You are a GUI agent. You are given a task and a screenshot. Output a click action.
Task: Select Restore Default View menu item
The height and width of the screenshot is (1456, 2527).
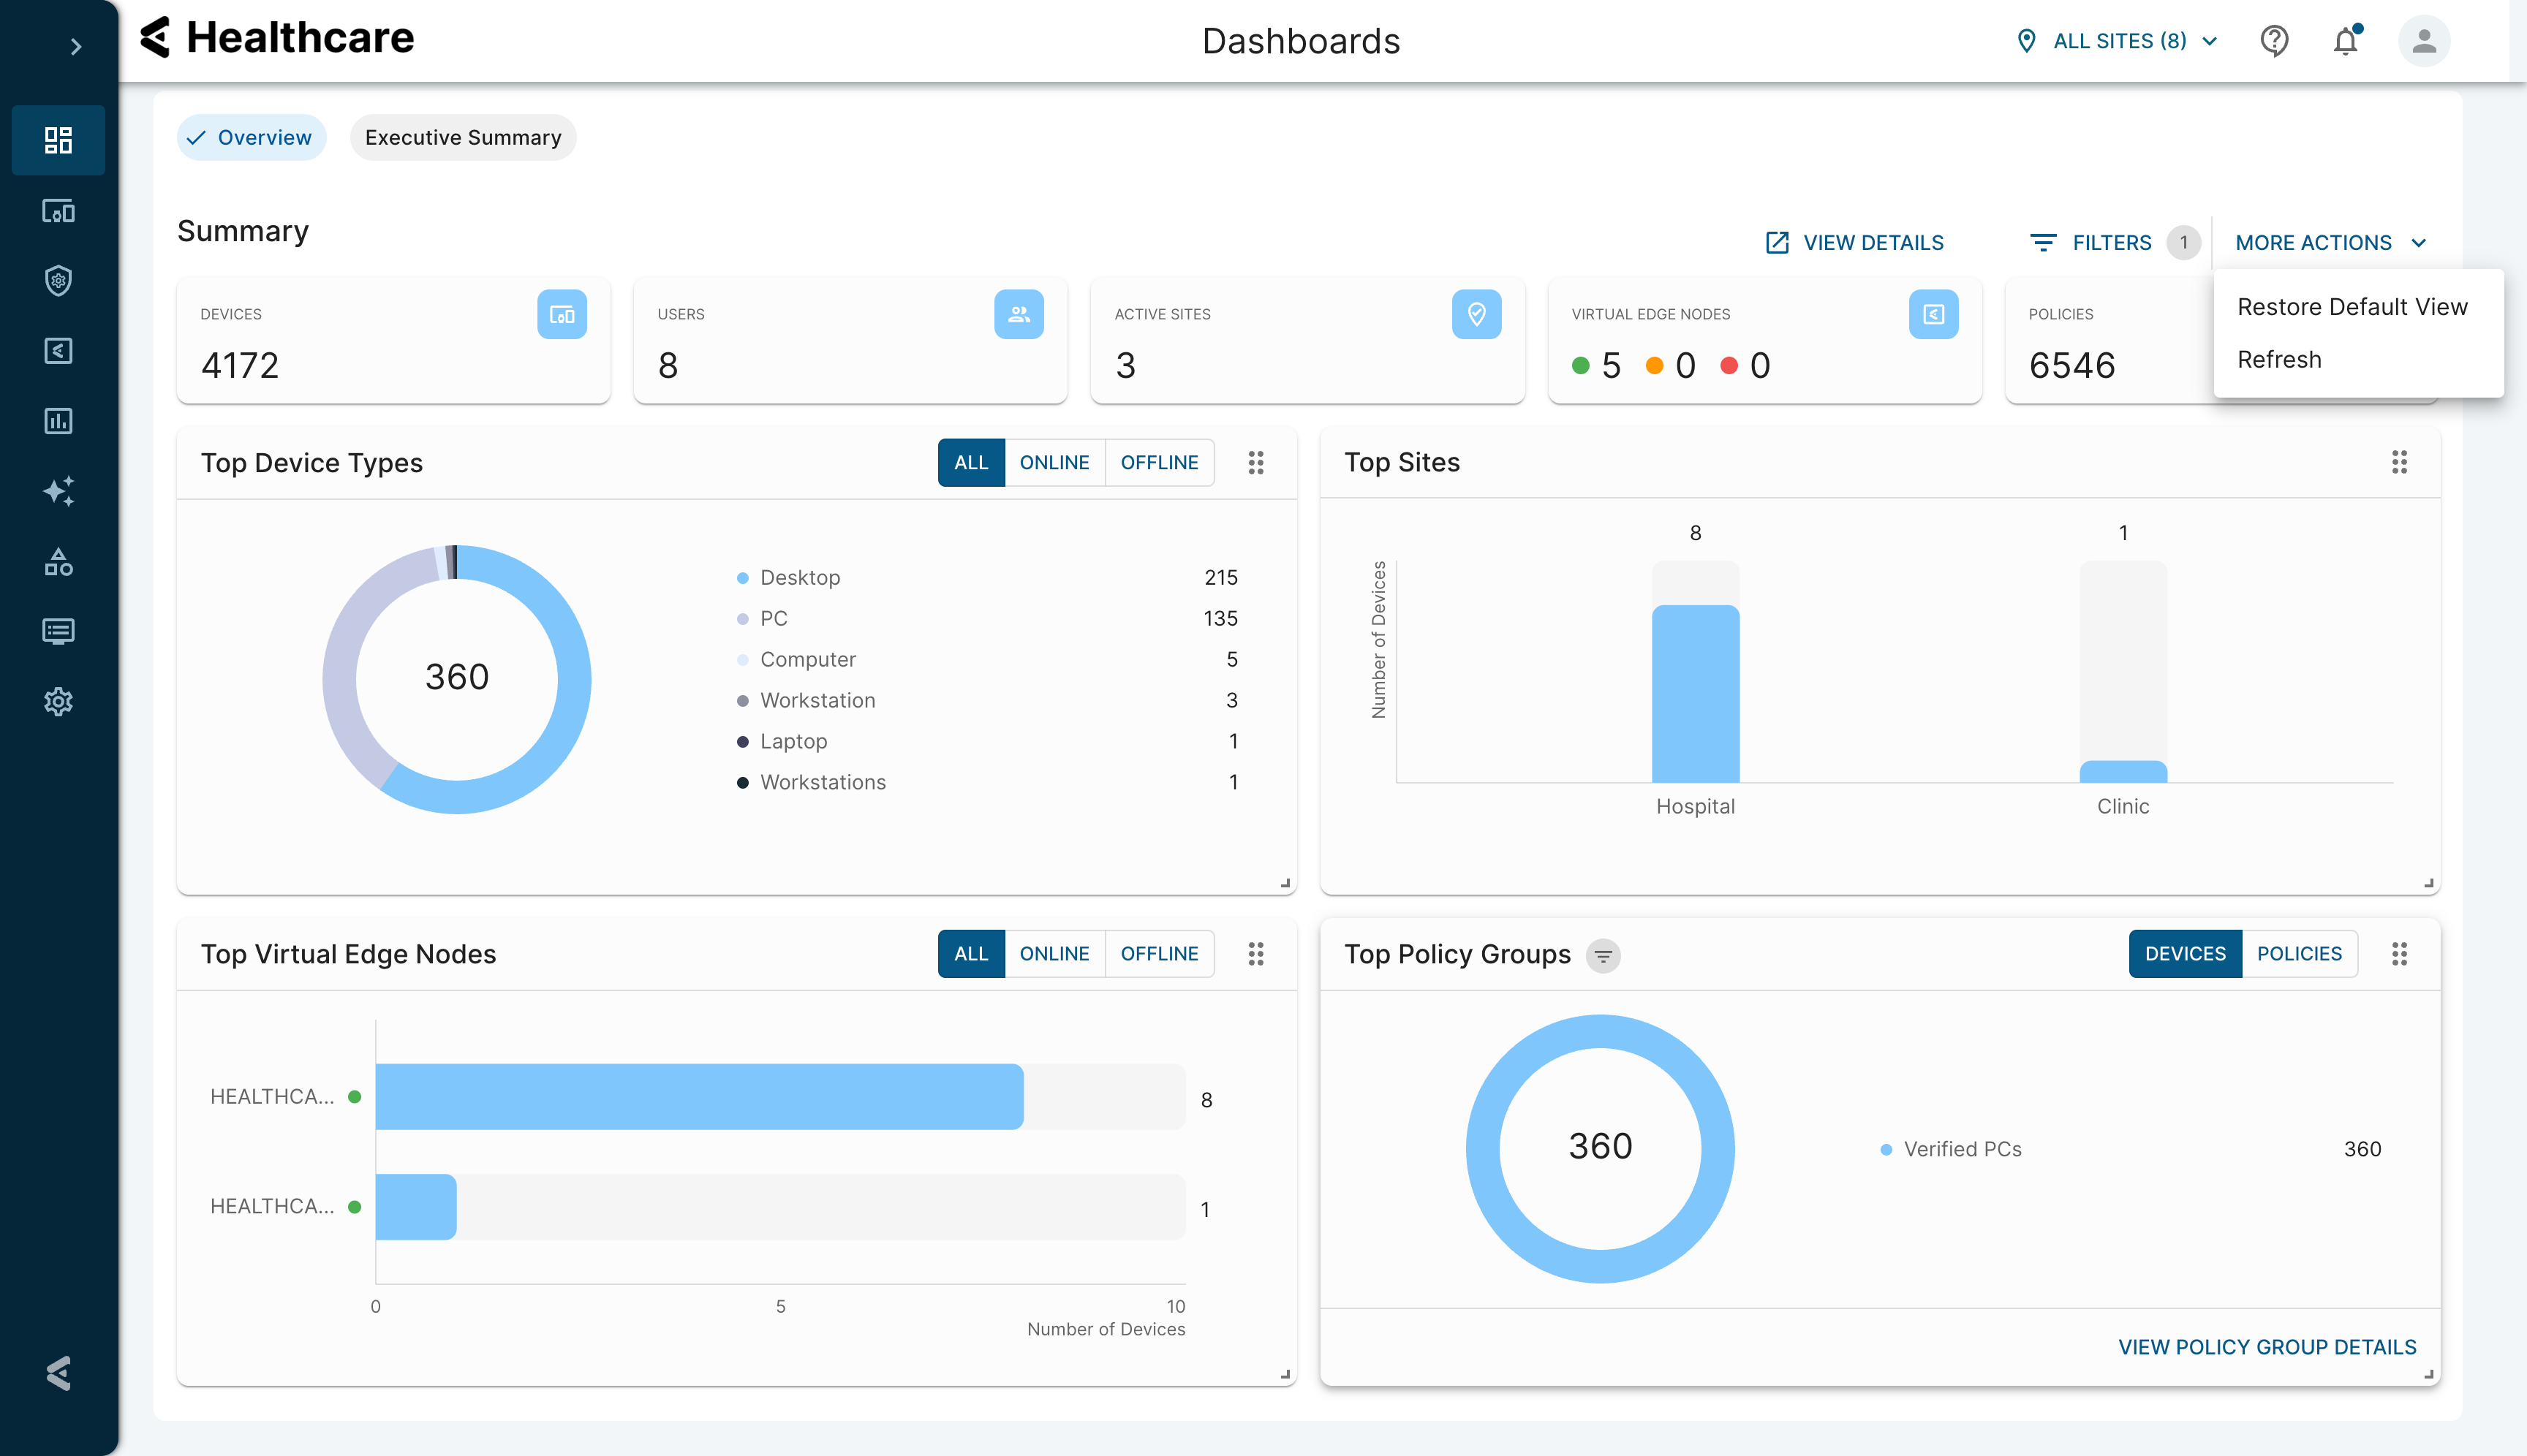2351,307
